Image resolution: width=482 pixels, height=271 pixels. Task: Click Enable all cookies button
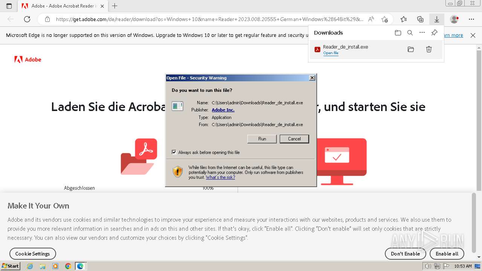click(x=447, y=254)
